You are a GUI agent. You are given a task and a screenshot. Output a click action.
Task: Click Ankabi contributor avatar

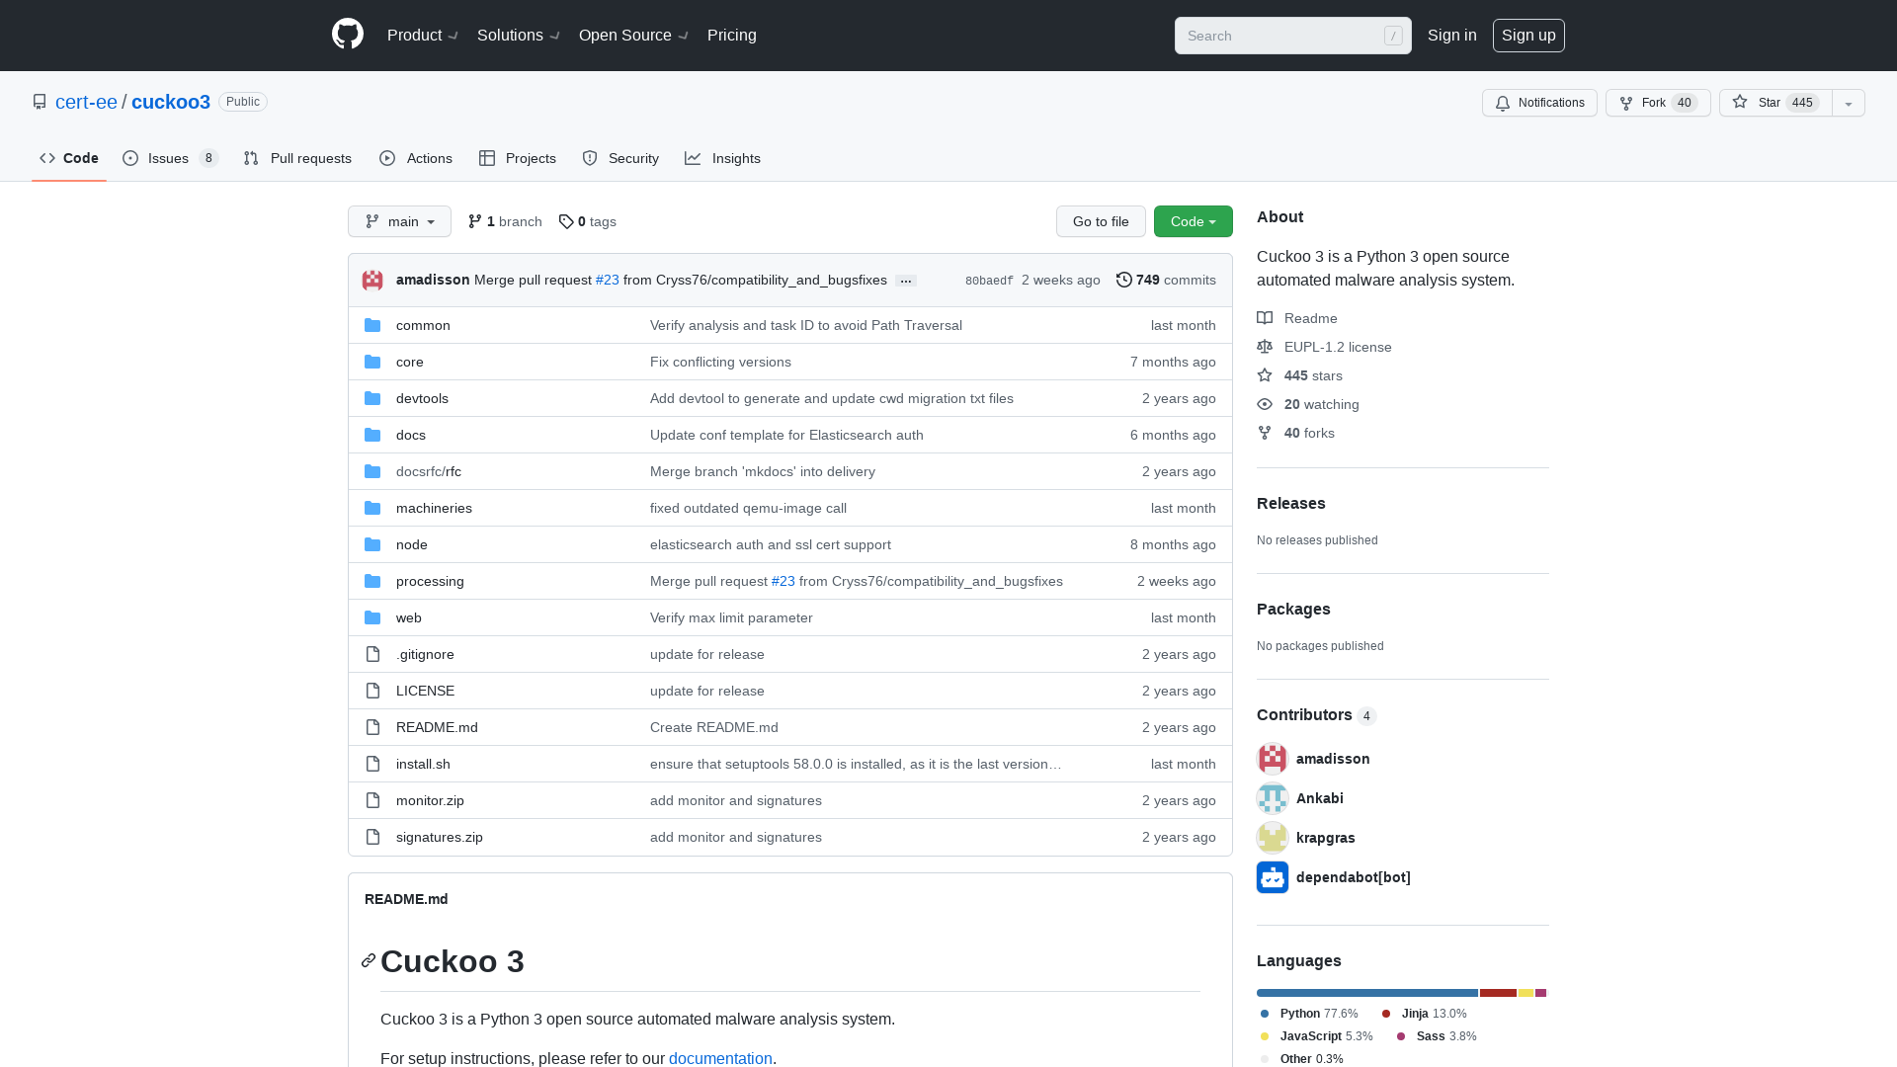(x=1273, y=798)
